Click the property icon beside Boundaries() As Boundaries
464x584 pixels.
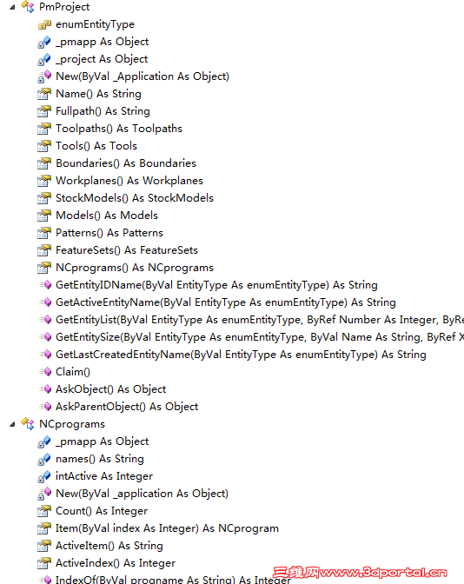pyautogui.click(x=44, y=163)
